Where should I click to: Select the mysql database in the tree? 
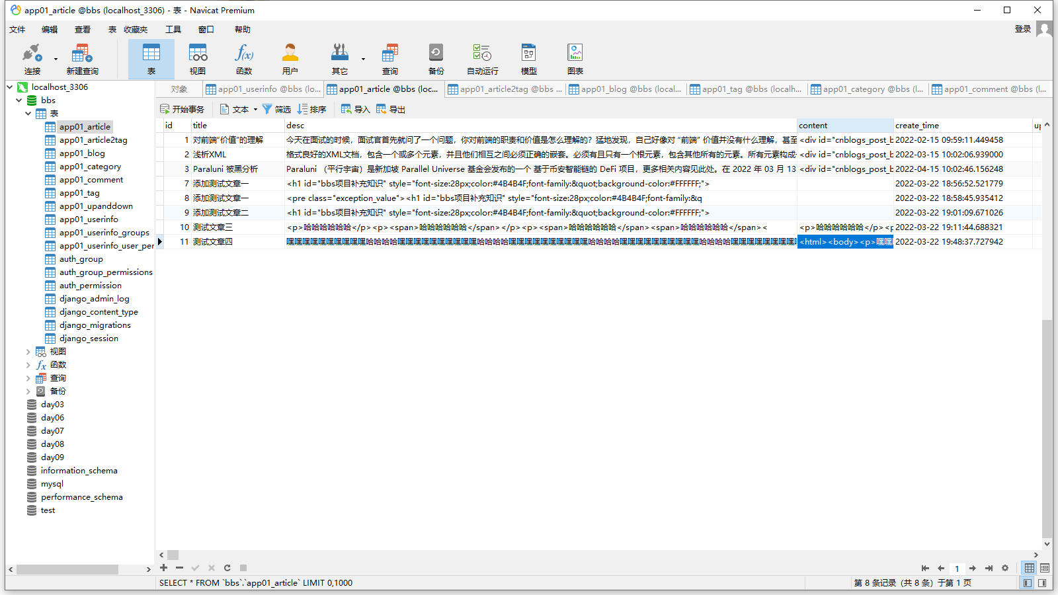pos(52,483)
